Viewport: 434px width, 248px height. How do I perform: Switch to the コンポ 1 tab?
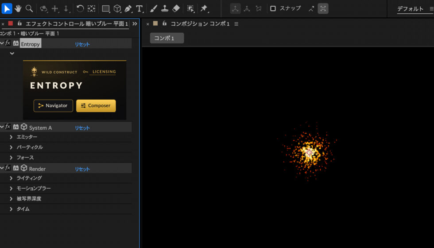pos(167,38)
